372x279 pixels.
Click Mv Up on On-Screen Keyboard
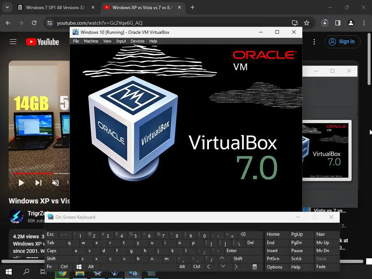pyautogui.click(x=326, y=243)
